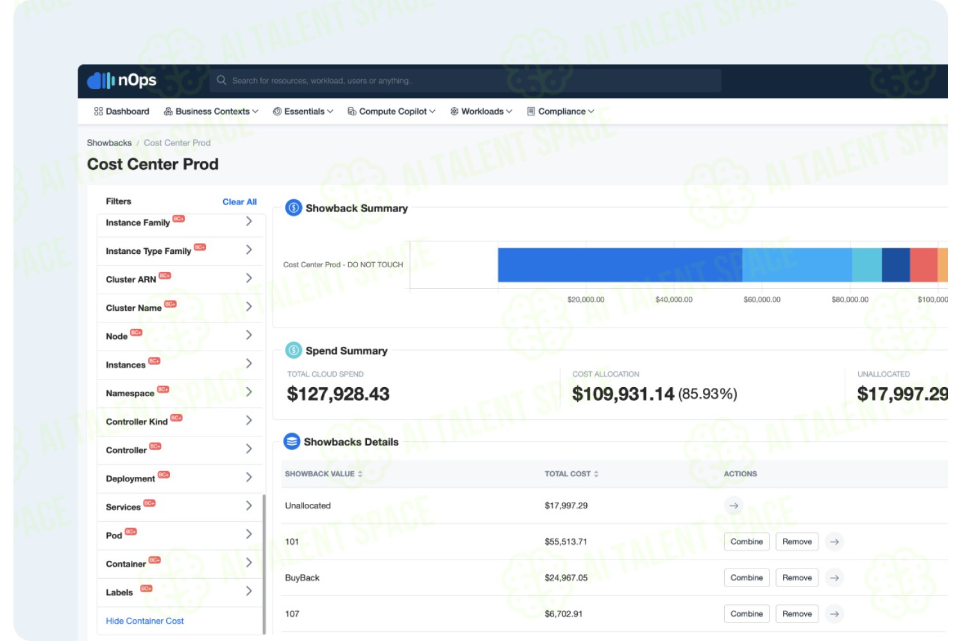Open the Compliance menu
This screenshot has height=641, width=962.
point(561,112)
